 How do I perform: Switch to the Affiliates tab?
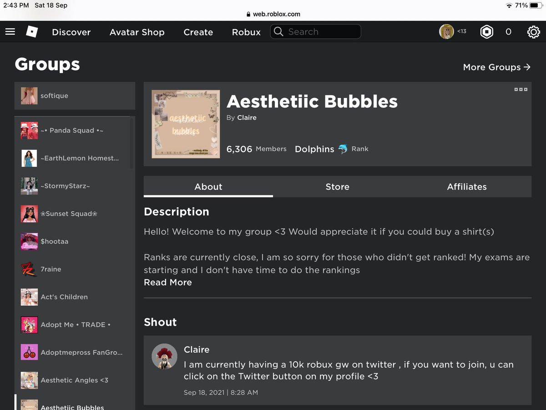(467, 187)
